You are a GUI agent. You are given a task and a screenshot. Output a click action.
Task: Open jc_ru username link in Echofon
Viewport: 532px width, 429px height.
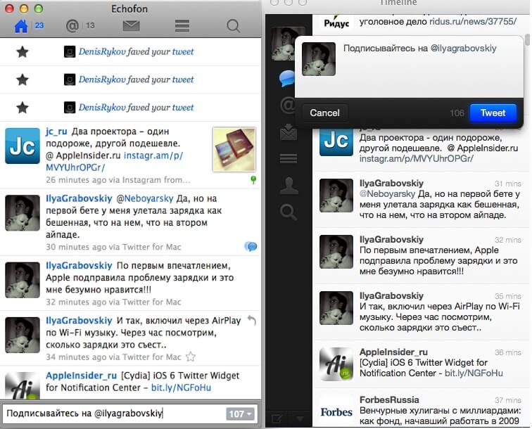[56, 132]
